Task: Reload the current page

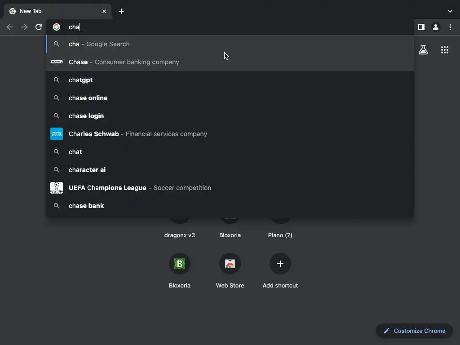Action: 39,27
